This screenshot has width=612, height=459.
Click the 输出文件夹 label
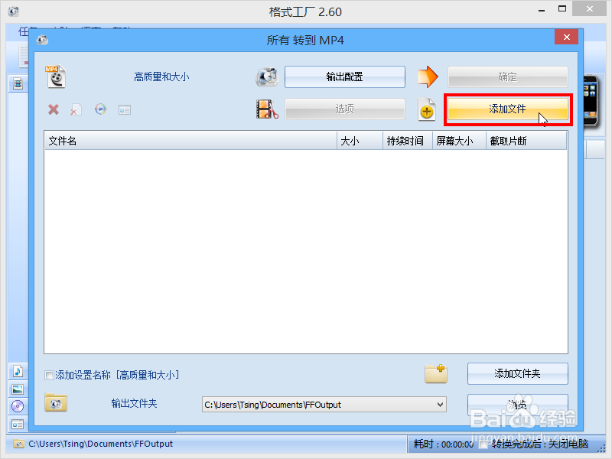[134, 403]
